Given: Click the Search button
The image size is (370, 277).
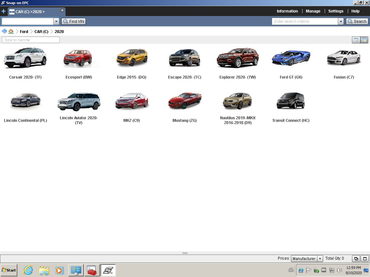Looking at the screenshot, I should click(x=357, y=21).
